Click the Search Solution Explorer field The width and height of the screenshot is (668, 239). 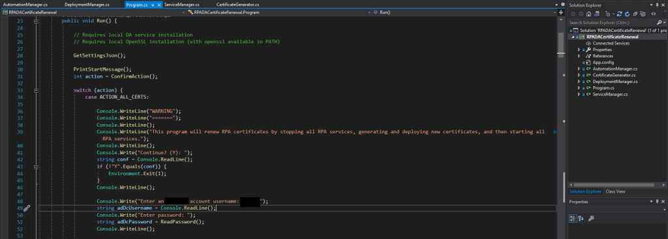612,22
